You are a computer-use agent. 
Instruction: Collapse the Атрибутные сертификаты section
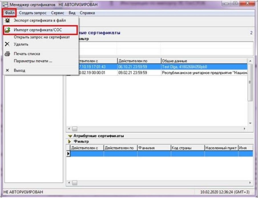[70, 136]
